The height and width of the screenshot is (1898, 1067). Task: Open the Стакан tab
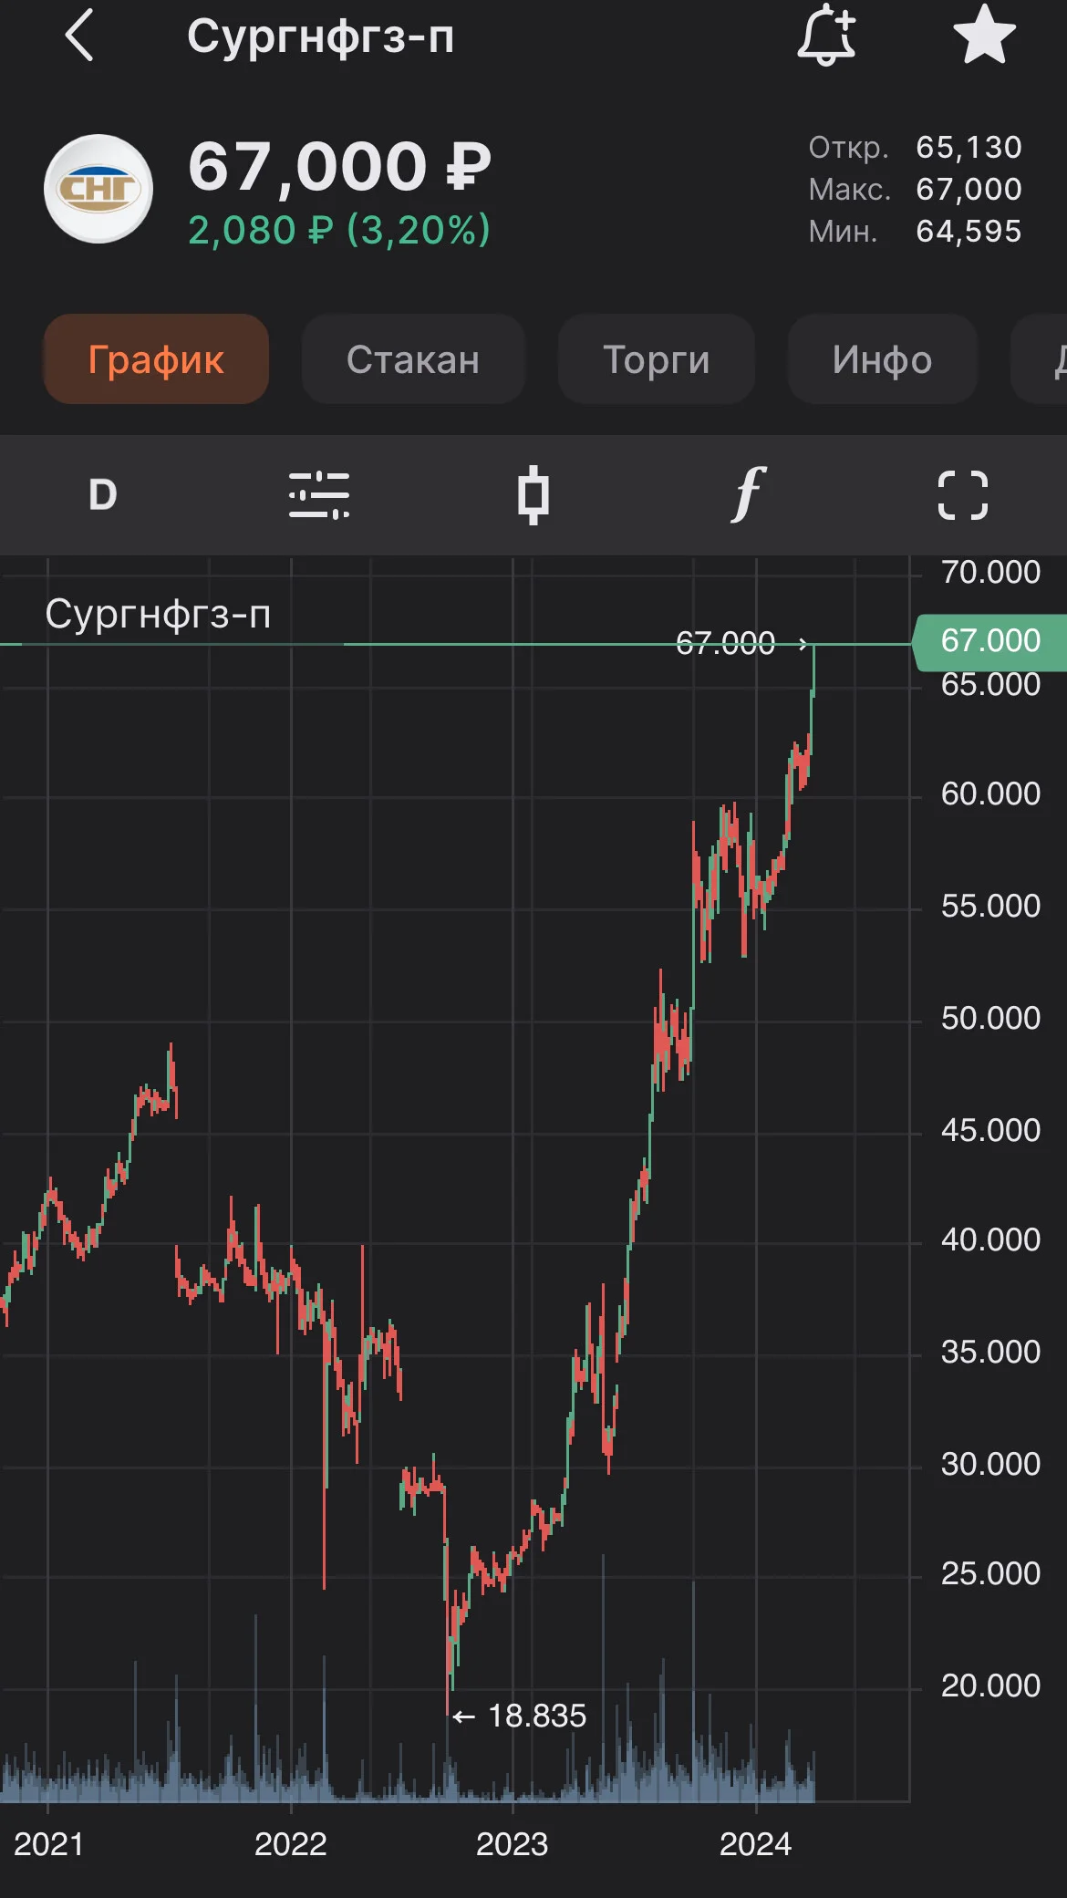(x=413, y=359)
